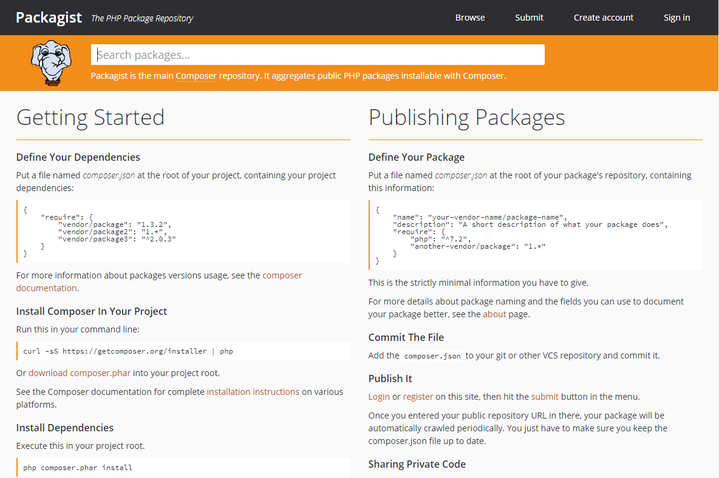The height and width of the screenshot is (478, 719).
Task: Follow the Composer link in banner
Action: [x=196, y=76]
